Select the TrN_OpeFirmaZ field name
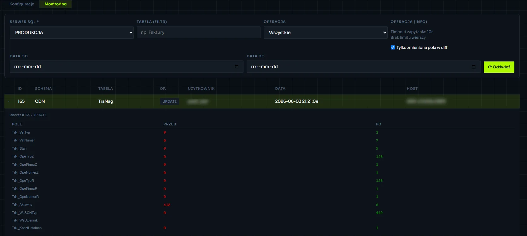 24,164
